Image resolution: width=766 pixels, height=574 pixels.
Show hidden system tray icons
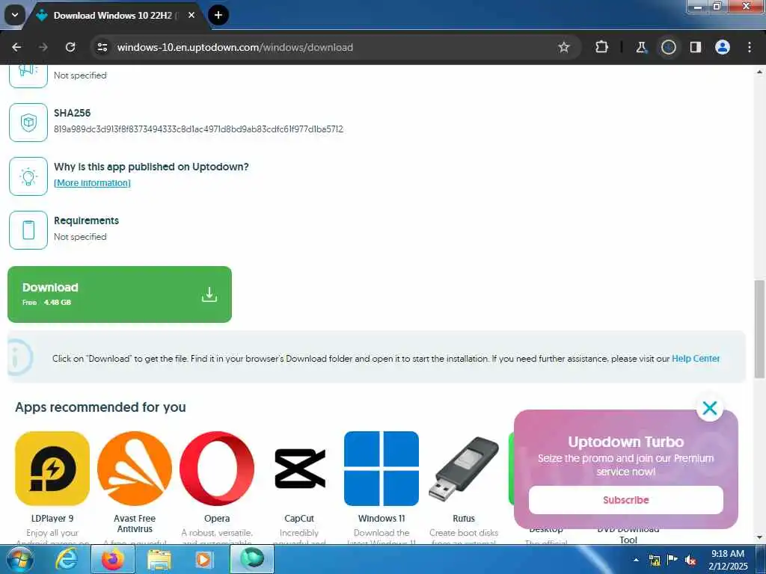(636, 560)
